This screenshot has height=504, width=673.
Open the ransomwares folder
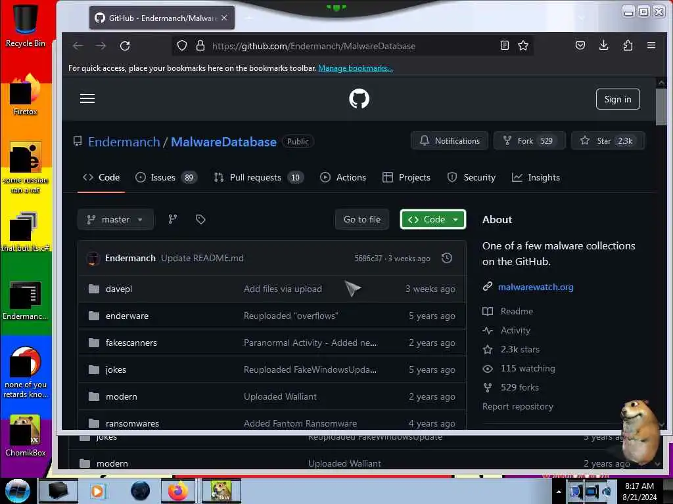pos(132,423)
